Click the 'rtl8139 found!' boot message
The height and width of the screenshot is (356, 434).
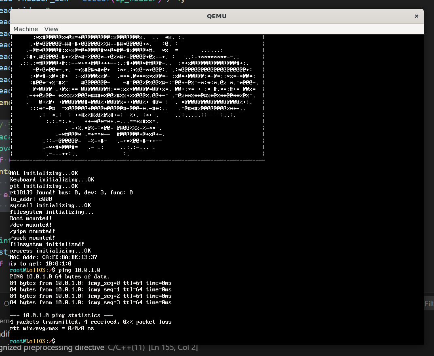coord(71,192)
